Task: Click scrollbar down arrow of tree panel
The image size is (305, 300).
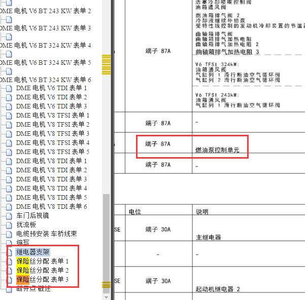Action: (106, 297)
